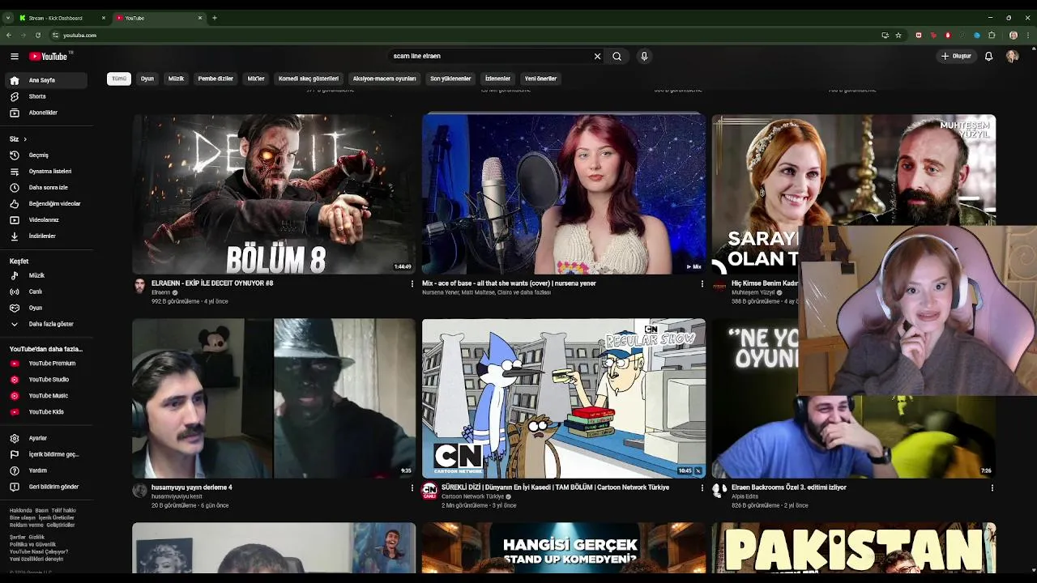Open Yardım help
This screenshot has width=1037, height=583.
pyautogui.click(x=45, y=470)
